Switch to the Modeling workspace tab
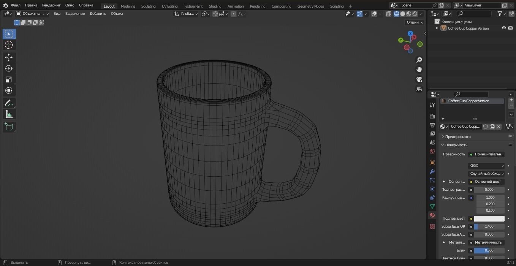Viewport: 516px width, 266px height. coord(128,6)
